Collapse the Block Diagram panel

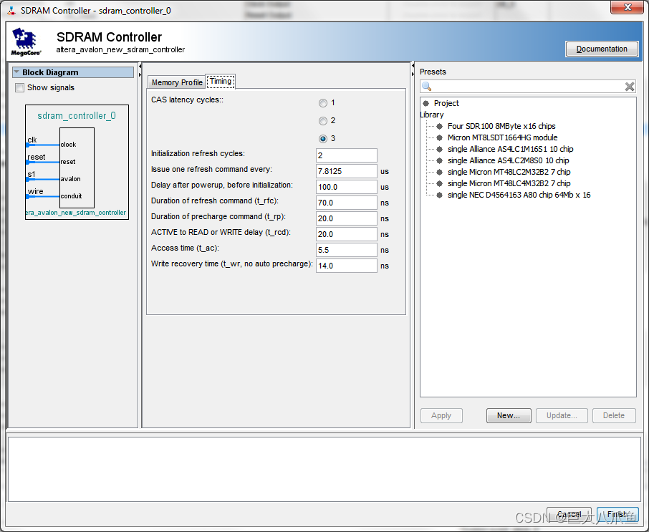click(17, 72)
